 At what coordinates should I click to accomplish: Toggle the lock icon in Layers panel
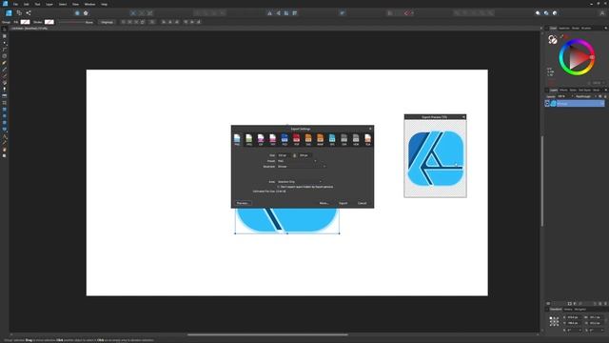pos(605,96)
